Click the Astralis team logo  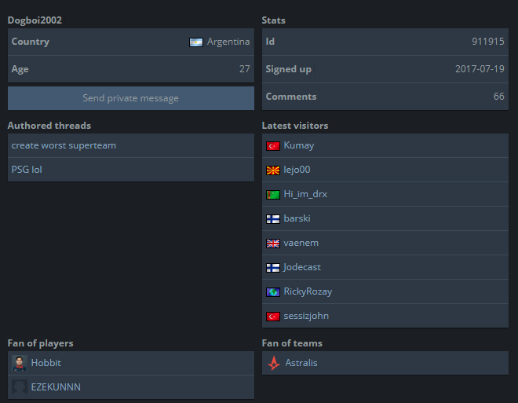click(x=274, y=363)
